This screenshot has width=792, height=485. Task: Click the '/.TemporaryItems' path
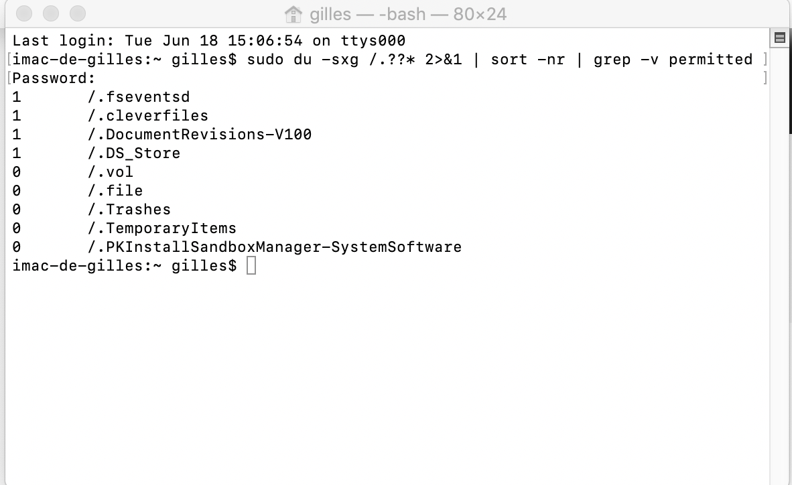point(162,228)
